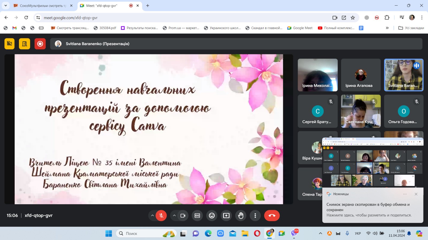Viewport: 428px width, 240px height.
Task: Switch to the СоюзМультфильм tab
Action: pos(43,6)
